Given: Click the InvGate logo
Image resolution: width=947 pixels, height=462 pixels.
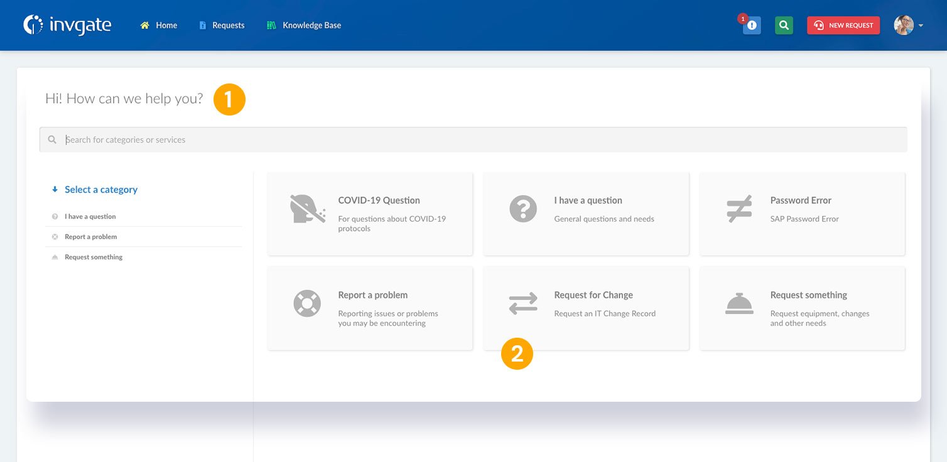Looking at the screenshot, I should [67, 25].
